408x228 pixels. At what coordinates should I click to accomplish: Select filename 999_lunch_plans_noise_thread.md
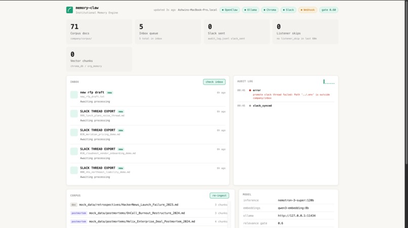102,116
